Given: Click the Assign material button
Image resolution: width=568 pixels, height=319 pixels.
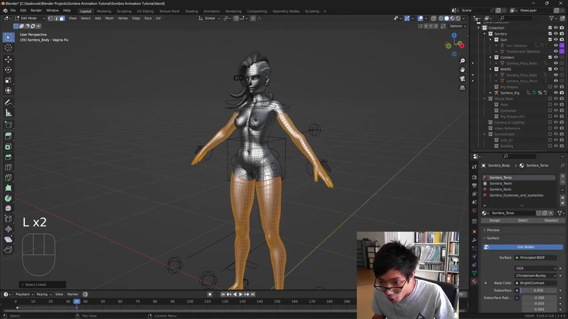Looking at the screenshot, I should (x=494, y=220).
